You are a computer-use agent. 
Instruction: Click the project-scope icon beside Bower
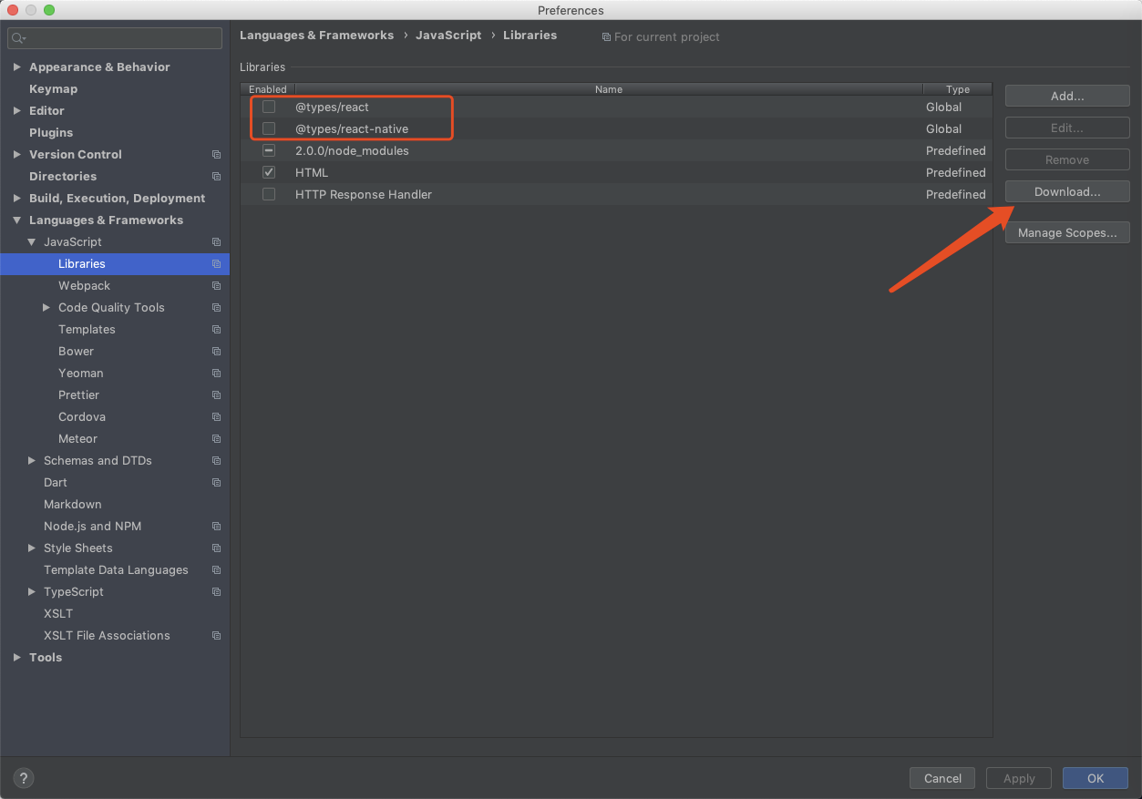click(216, 352)
